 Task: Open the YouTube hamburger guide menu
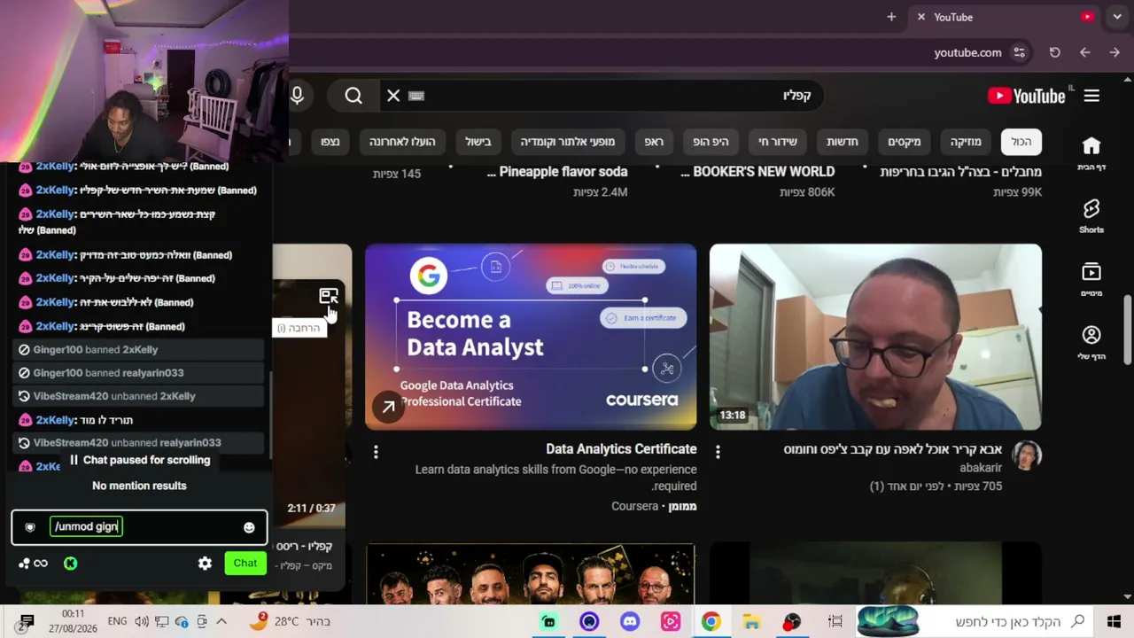(x=1091, y=96)
